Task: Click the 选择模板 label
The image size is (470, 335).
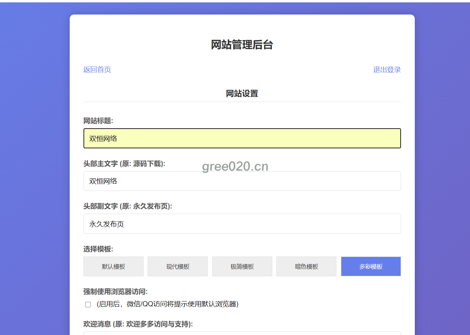Action: tap(98, 249)
